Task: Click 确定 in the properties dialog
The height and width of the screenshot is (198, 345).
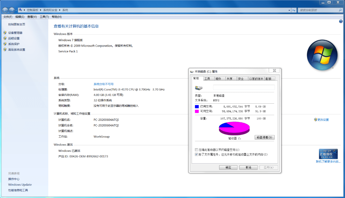Action: 228,167
